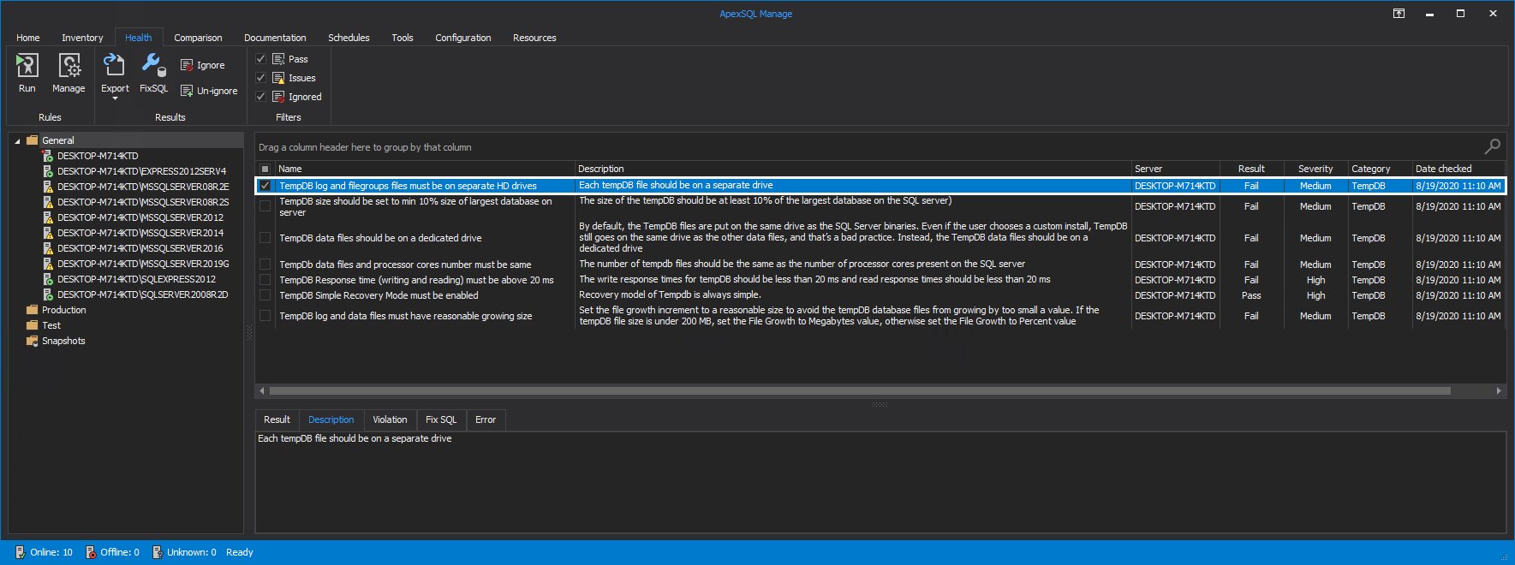Click the horizontal scrollbar right arrow
The height and width of the screenshot is (565, 1515).
tap(1499, 390)
